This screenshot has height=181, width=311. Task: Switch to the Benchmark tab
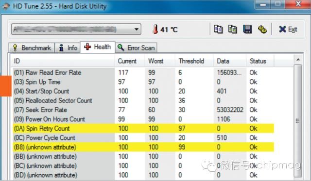32,48
